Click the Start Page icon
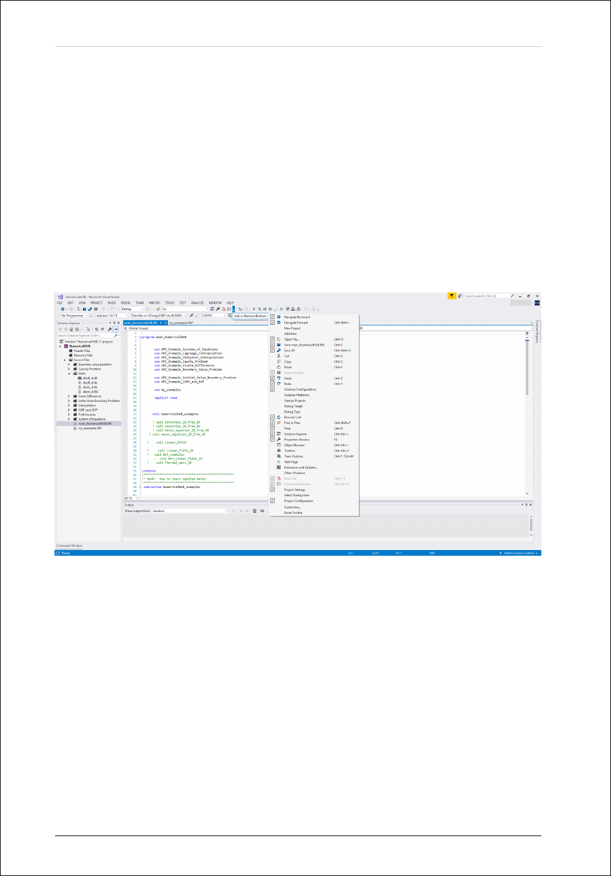This screenshot has height=876, width=611. (279, 461)
